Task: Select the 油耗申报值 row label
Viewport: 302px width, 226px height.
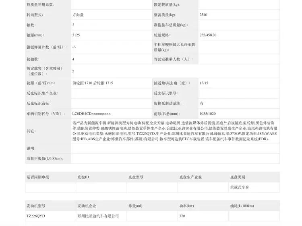Action: (43, 159)
